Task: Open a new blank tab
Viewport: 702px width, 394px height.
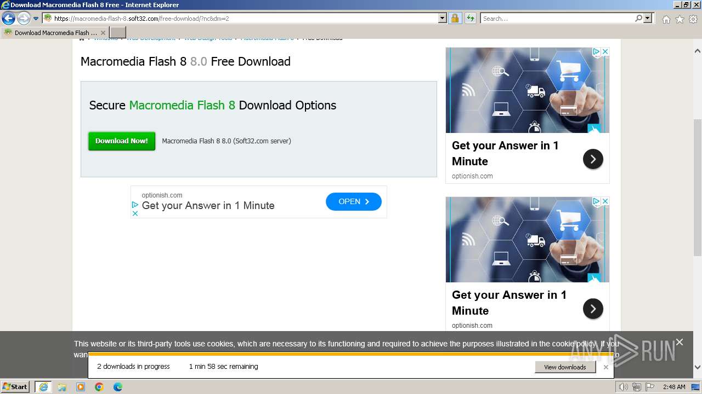Action: pos(117,32)
